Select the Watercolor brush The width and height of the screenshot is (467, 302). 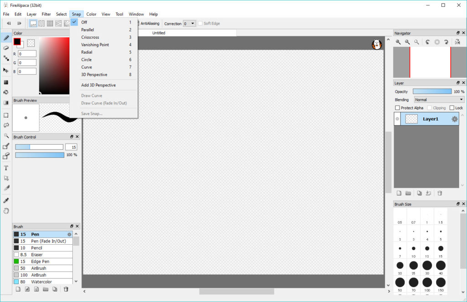(x=43, y=282)
